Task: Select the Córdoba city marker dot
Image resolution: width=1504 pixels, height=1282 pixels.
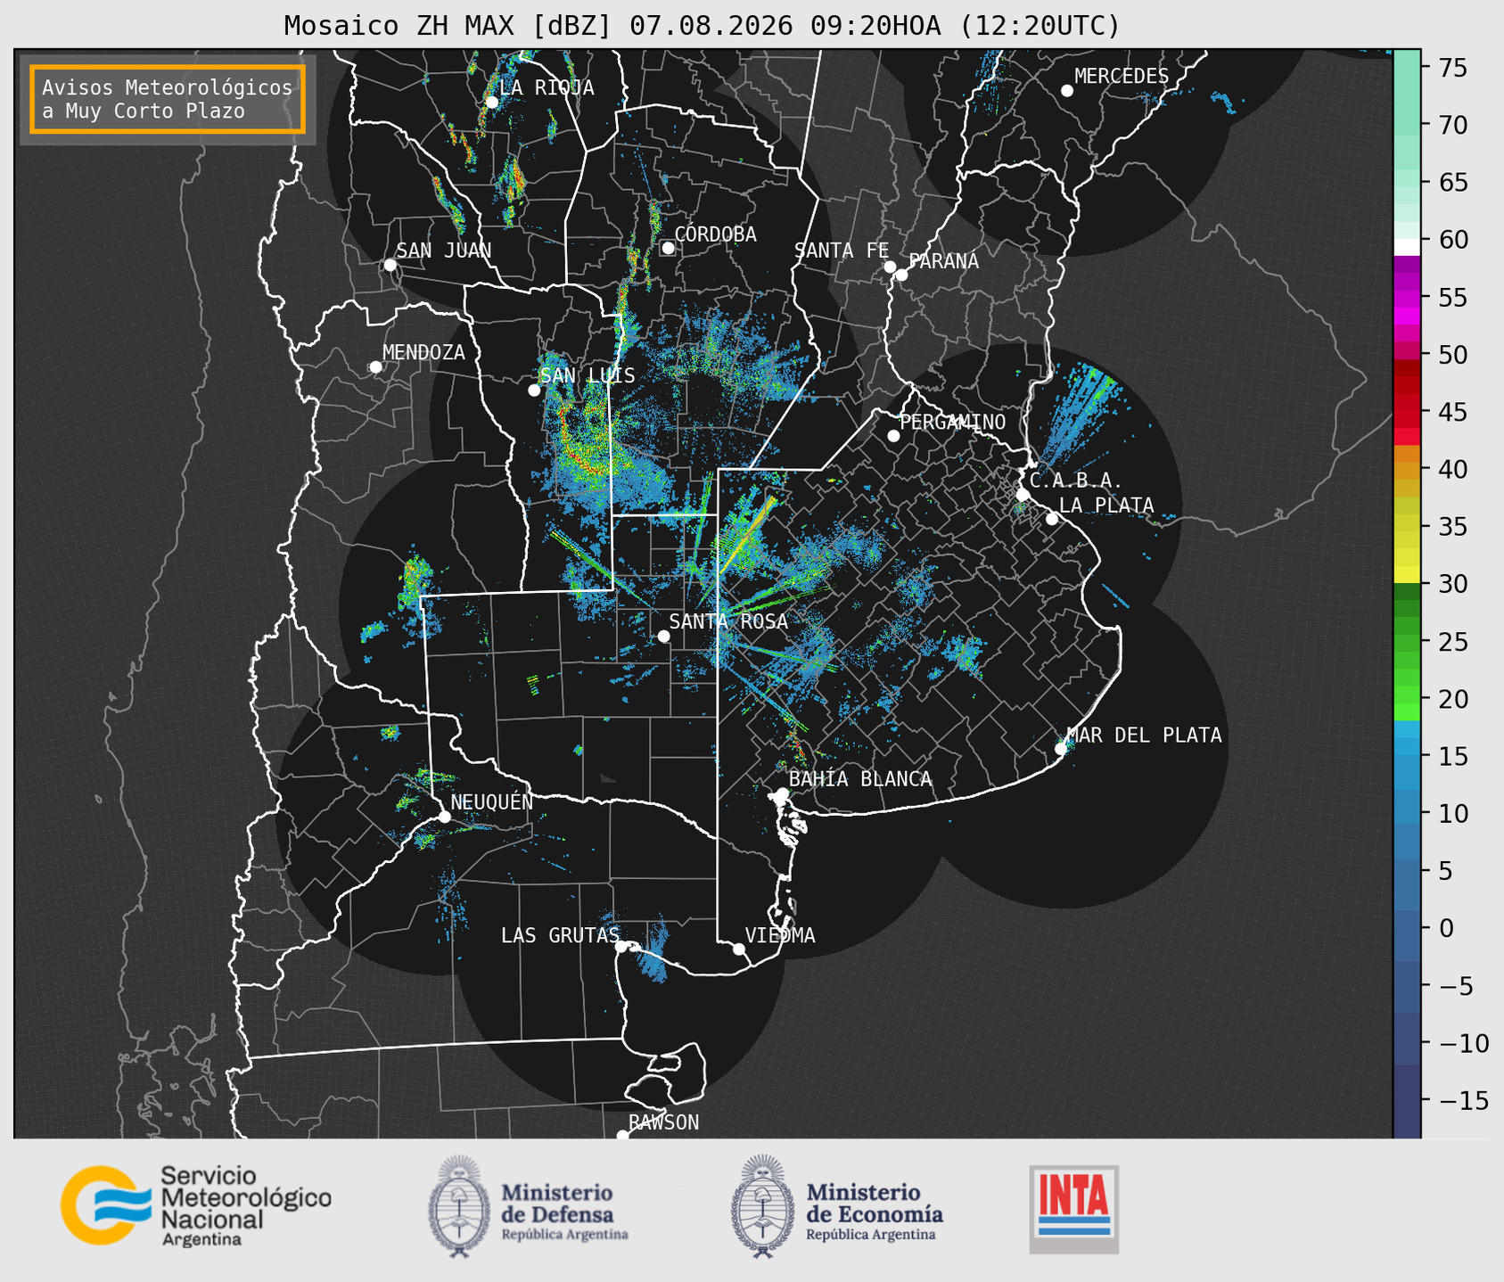Action: click(x=668, y=248)
